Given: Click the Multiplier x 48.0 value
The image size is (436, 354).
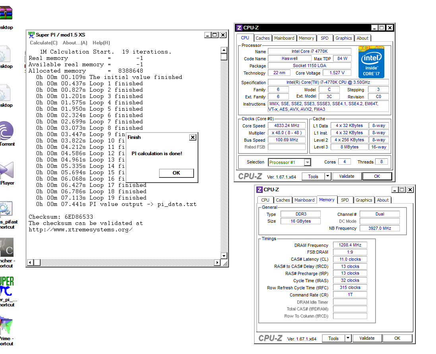Looking at the screenshot, I should 287,133.
